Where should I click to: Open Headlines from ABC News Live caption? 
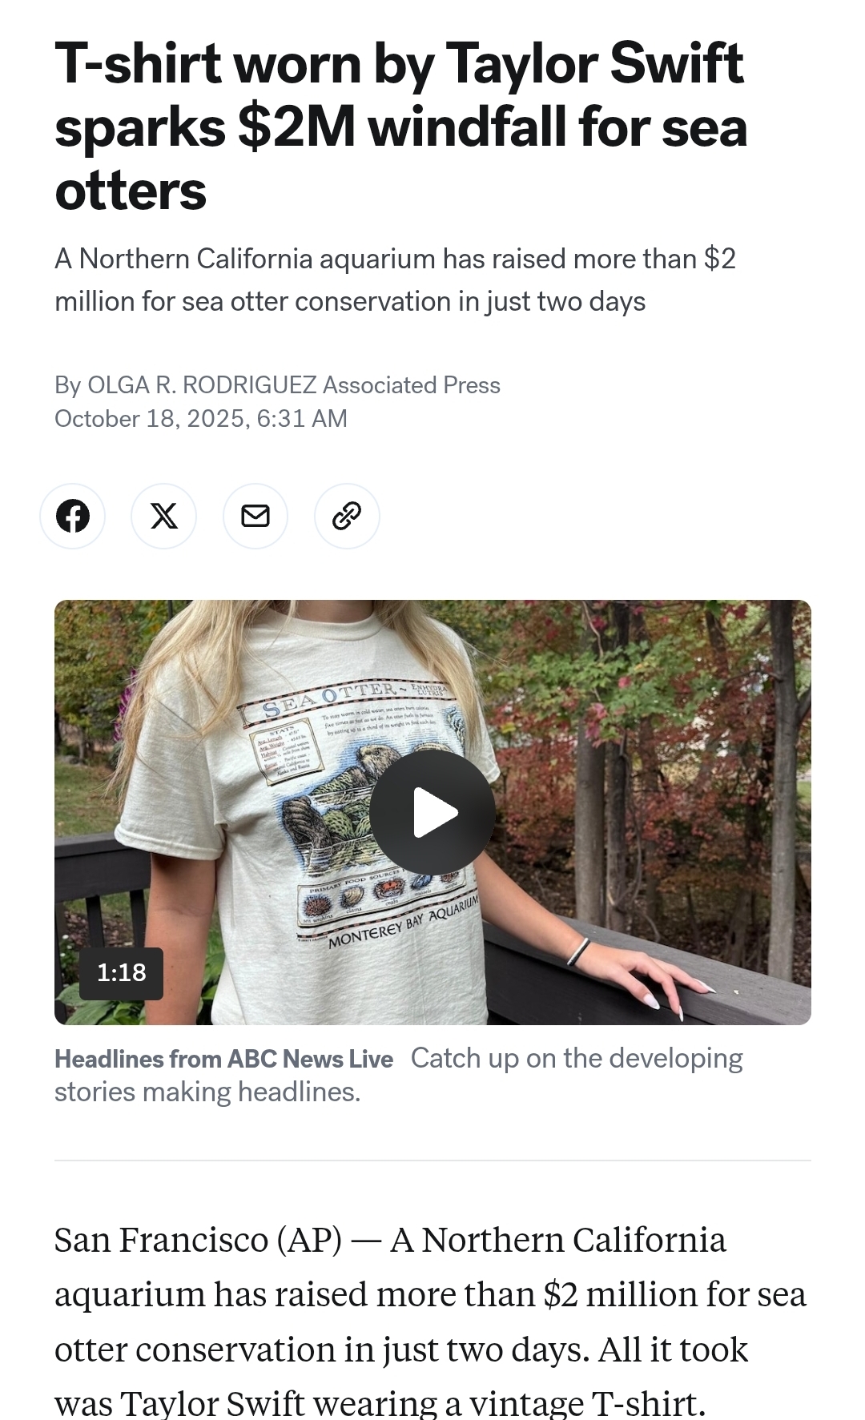click(223, 1059)
